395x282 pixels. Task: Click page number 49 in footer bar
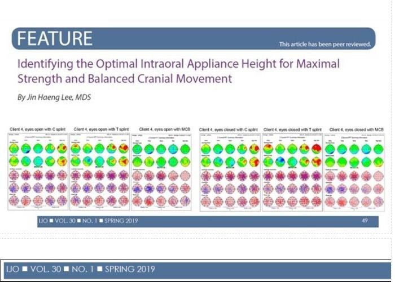365,221
